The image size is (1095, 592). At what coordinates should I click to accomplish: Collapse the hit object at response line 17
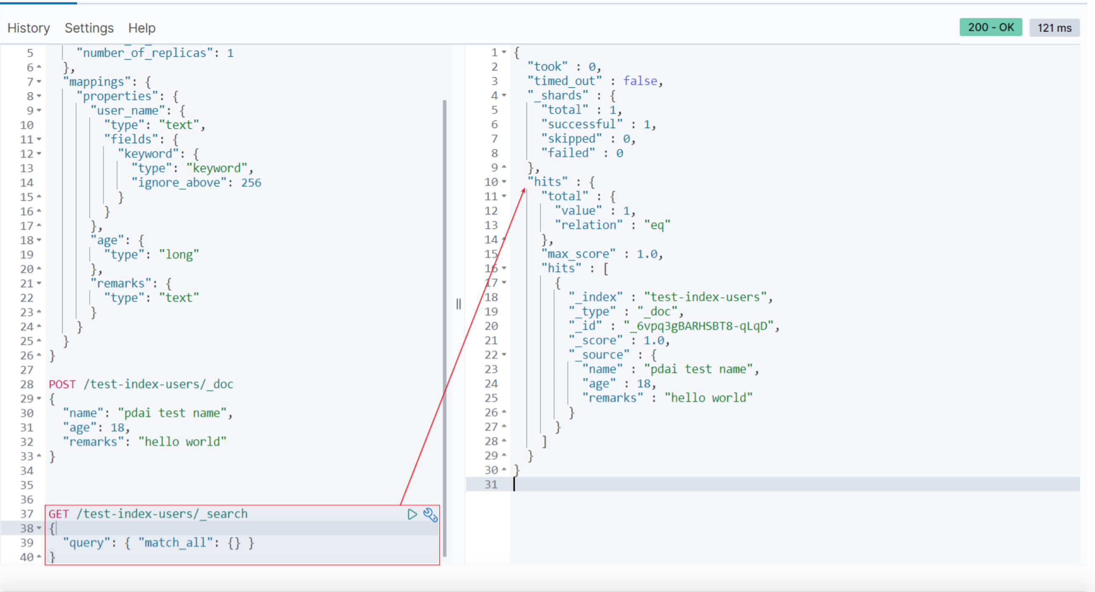point(504,282)
